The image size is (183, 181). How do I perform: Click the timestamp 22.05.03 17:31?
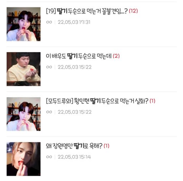(74, 22)
